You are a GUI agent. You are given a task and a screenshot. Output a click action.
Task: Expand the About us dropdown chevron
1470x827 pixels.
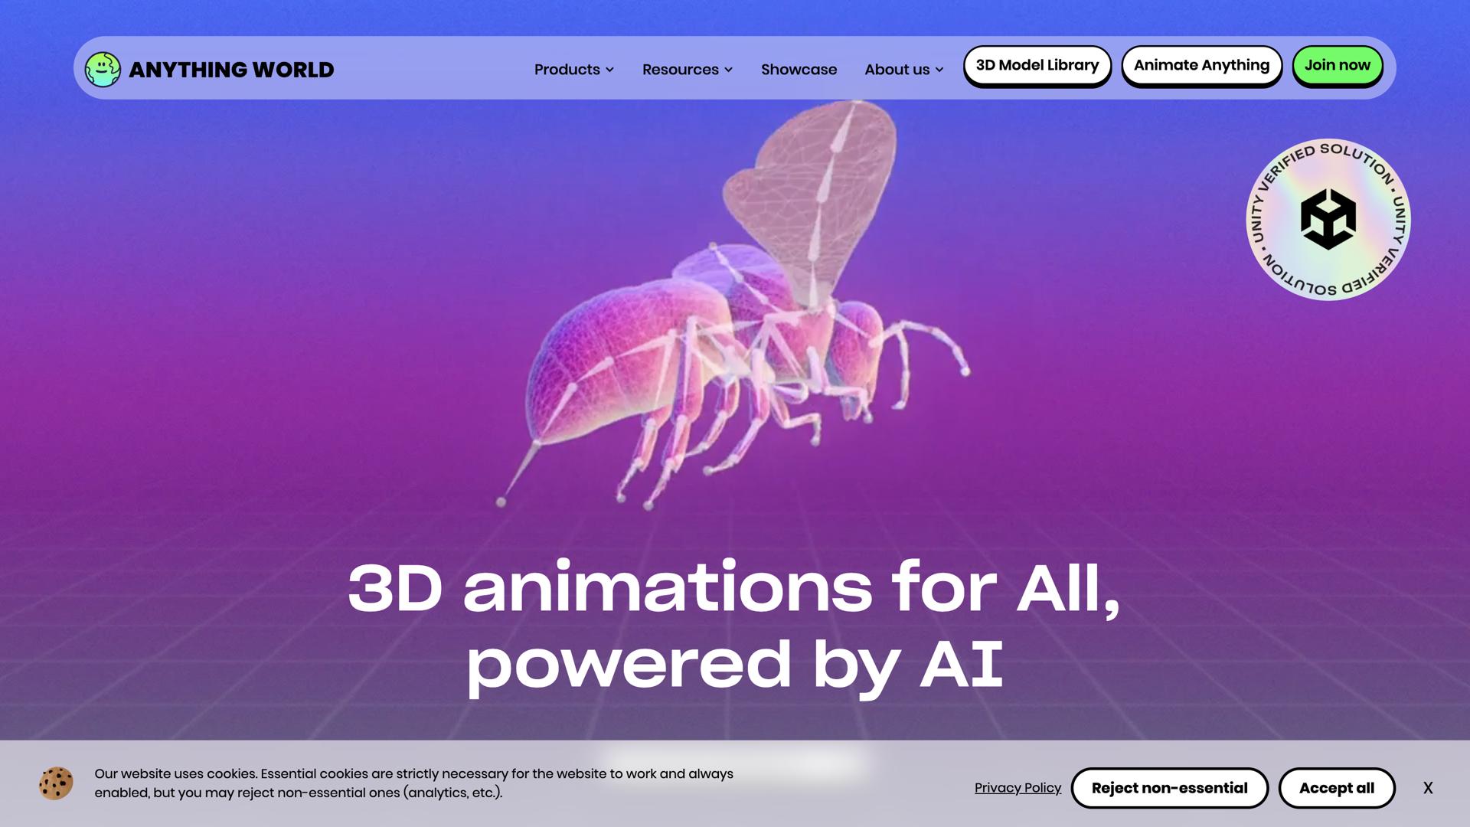939,70
